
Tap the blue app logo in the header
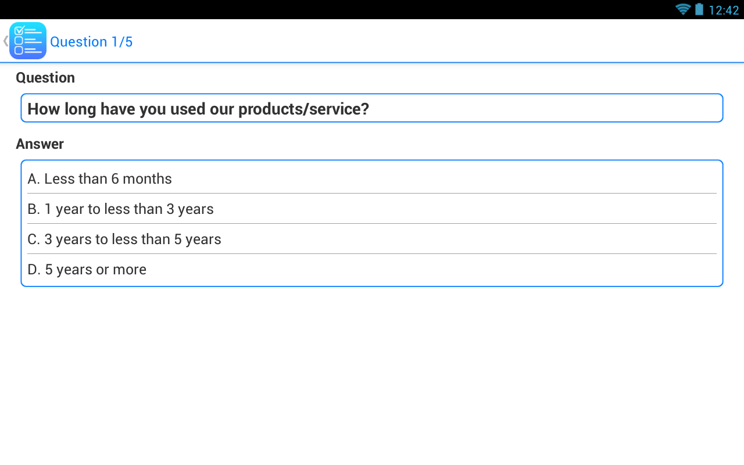click(27, 41)
